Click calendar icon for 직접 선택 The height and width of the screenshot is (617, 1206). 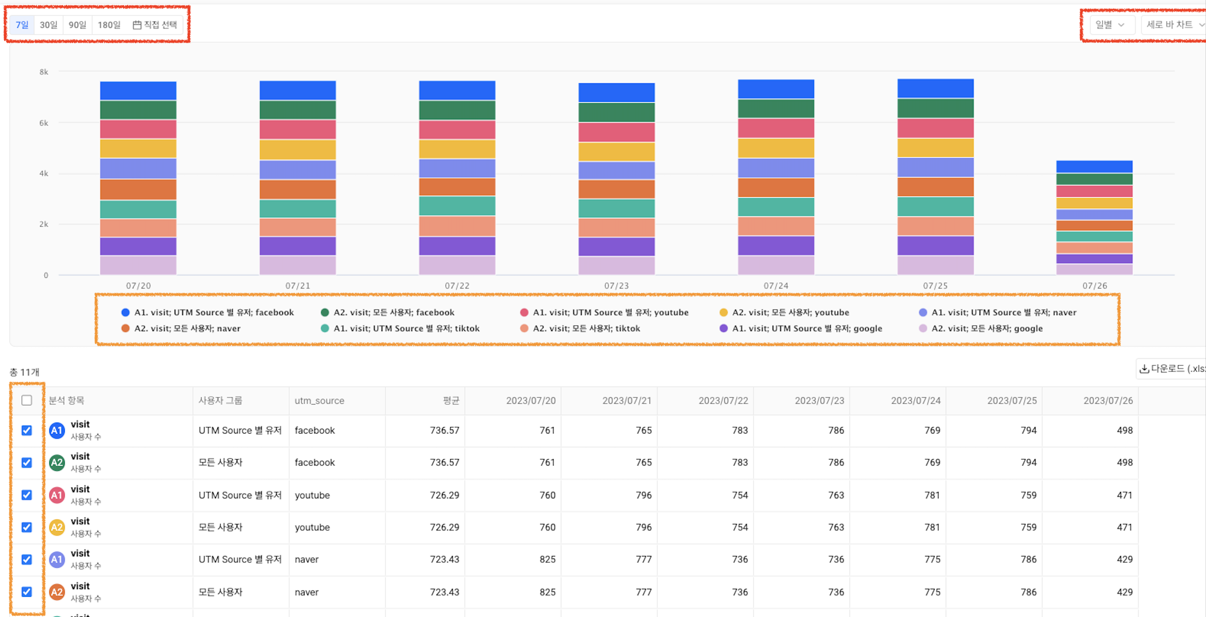137,25
